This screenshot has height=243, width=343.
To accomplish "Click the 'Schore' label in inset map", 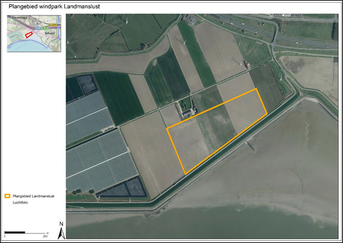I will [x=50, y=33].
